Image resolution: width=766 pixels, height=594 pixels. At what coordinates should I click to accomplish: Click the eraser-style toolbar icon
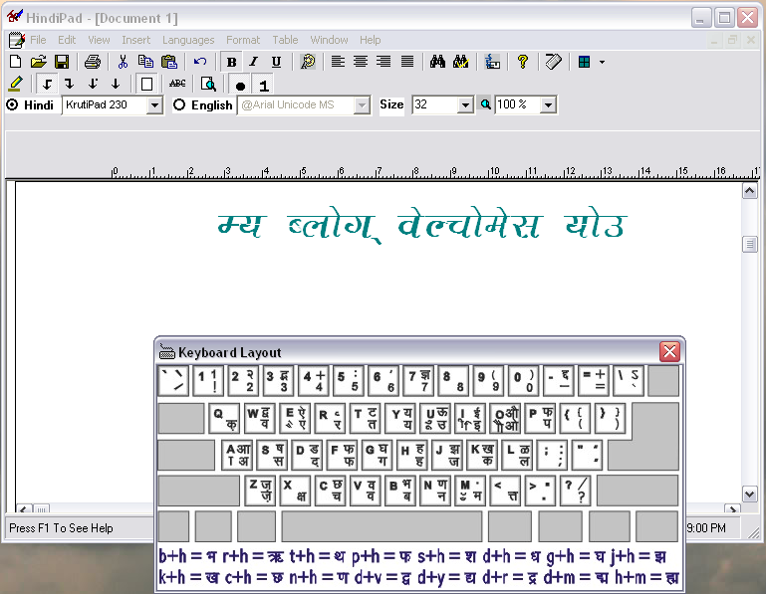554,62
